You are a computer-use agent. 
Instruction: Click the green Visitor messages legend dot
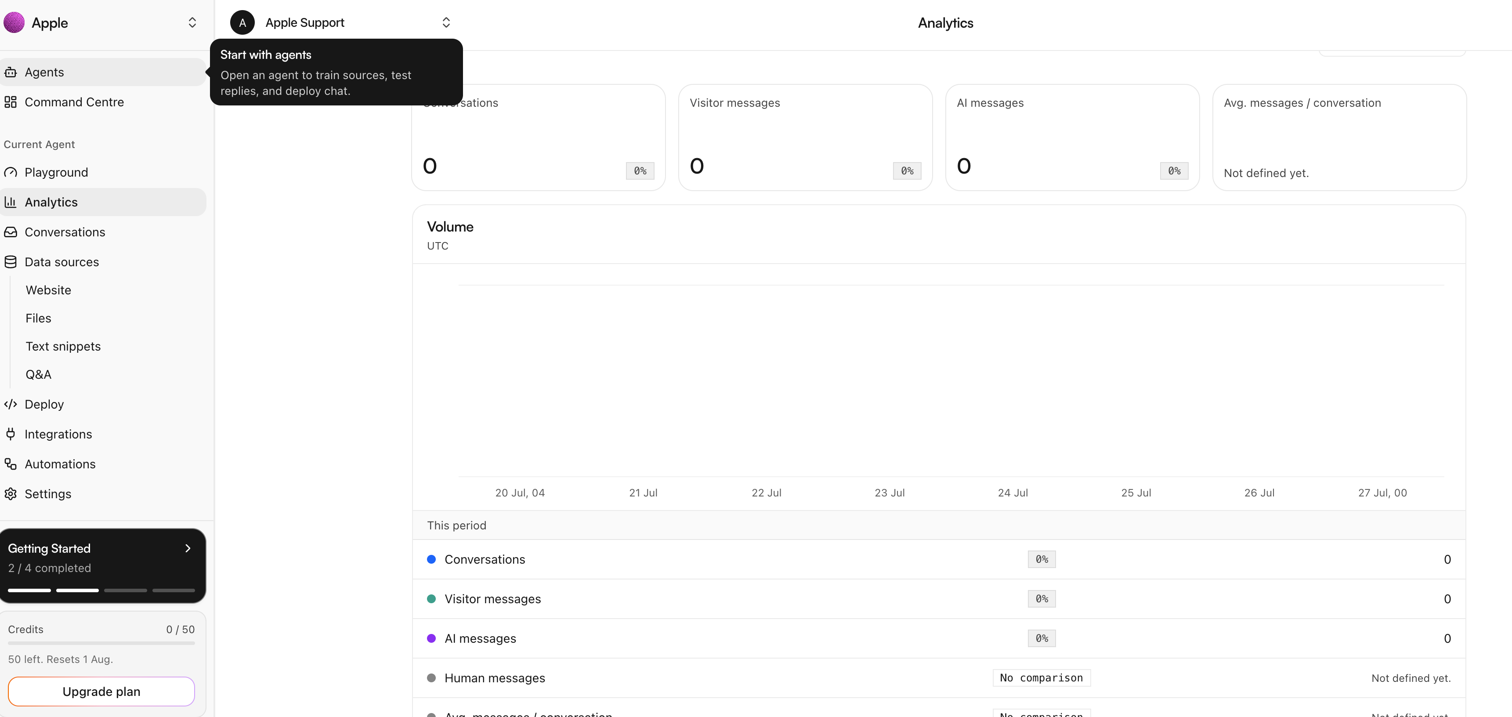tap(431, 598)
